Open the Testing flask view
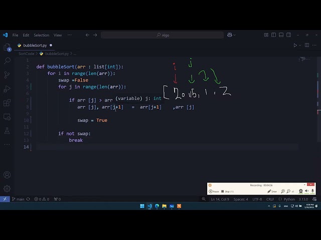Screen dimensions: 321x240 click(x=7, y=131)
